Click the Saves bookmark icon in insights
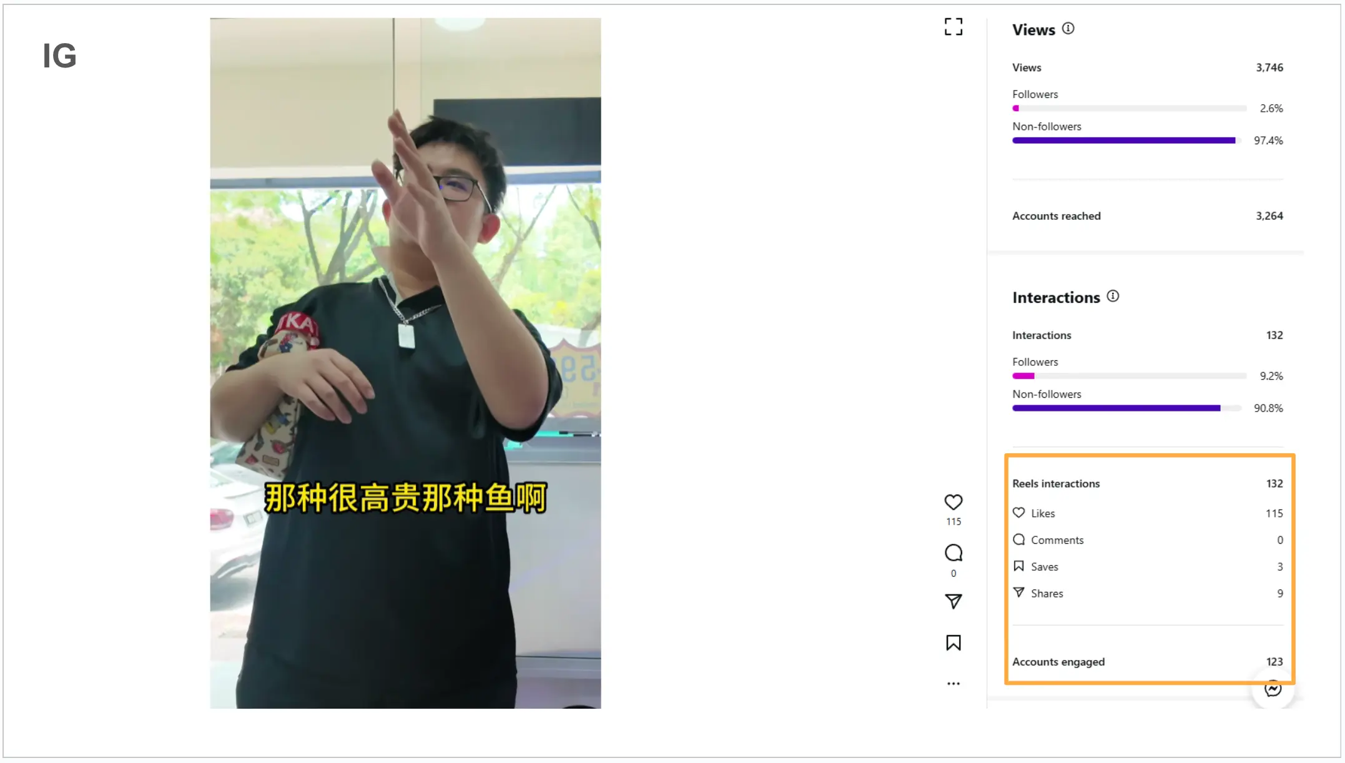Screen dimensions: 1345x763 coord(1018,566)
